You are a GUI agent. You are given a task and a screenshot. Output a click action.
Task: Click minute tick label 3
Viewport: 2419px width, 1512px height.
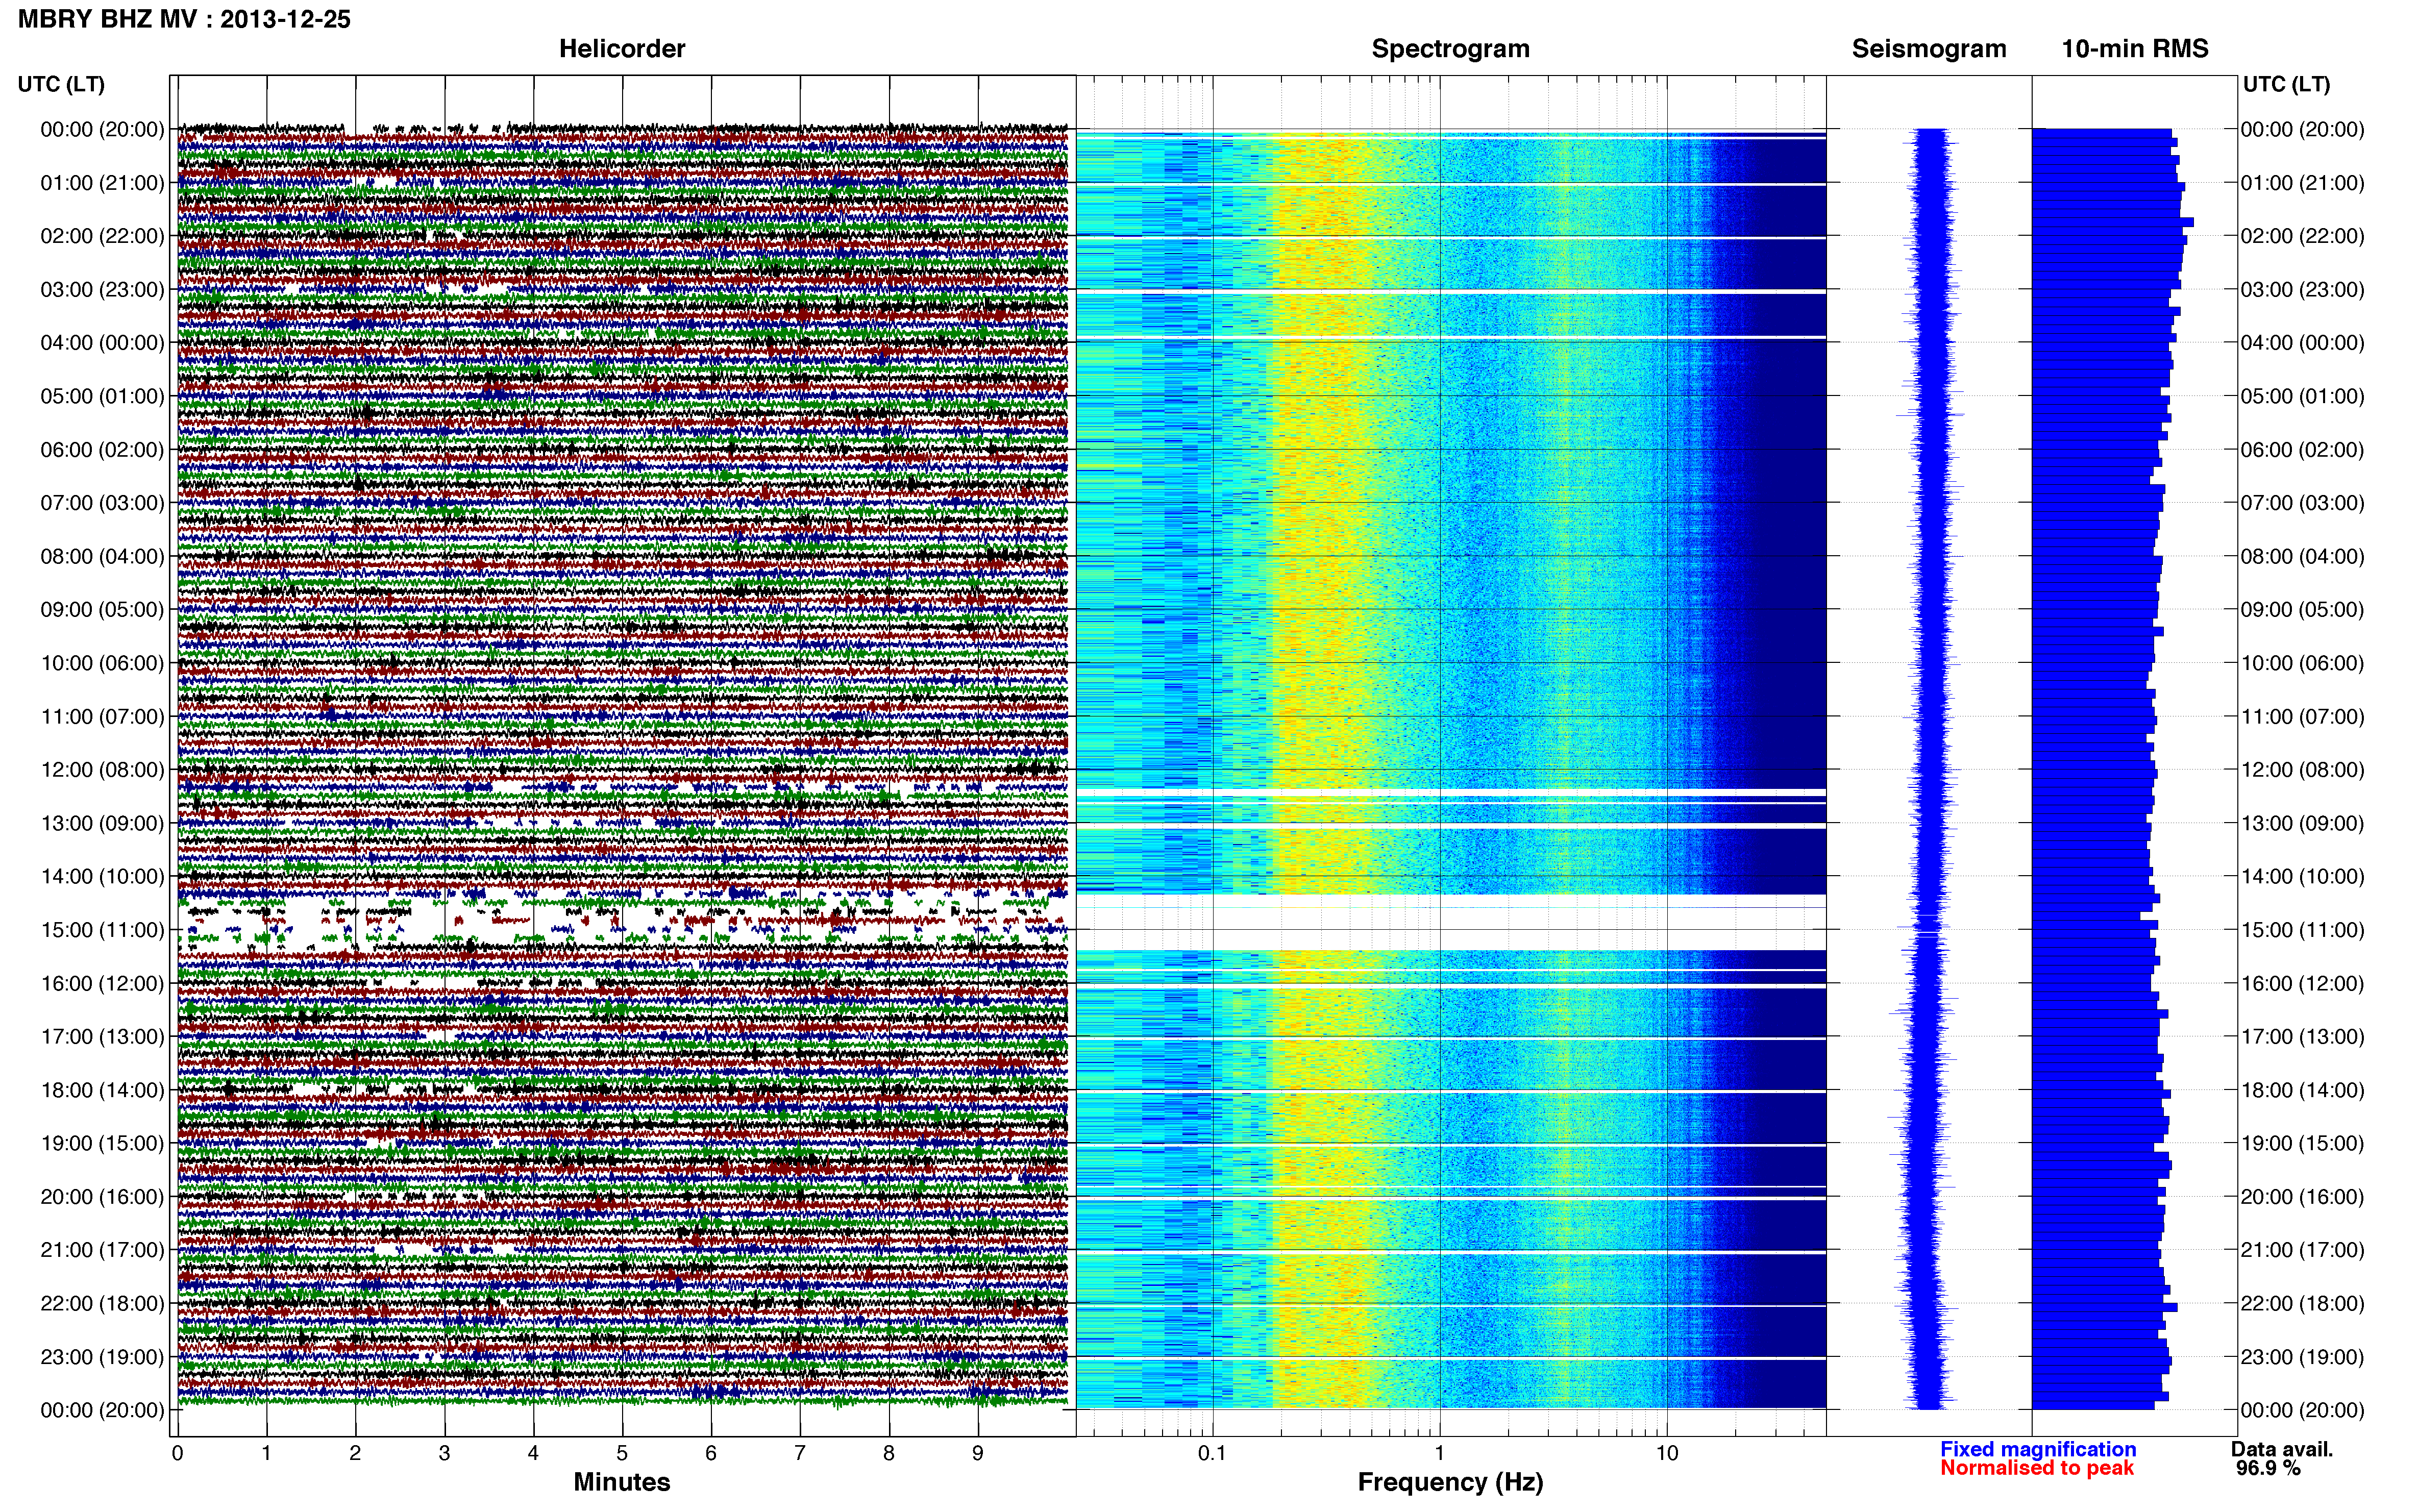[x=444, y=1453]
